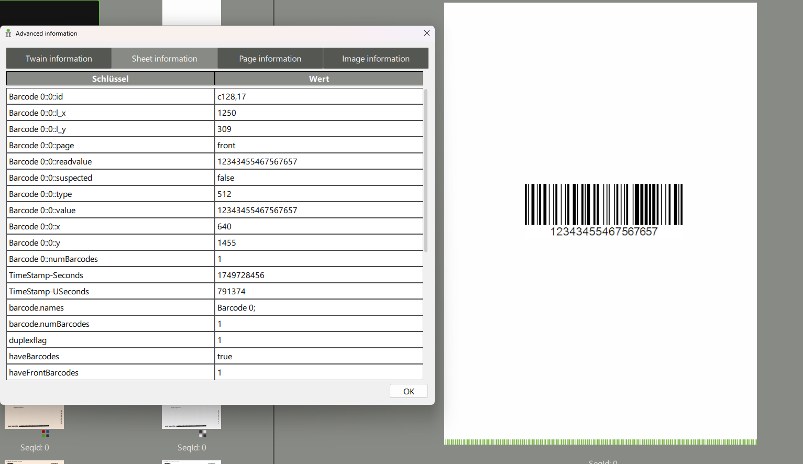
Task: Select the duplexflag key cell
Action: [x=111, y=340]
